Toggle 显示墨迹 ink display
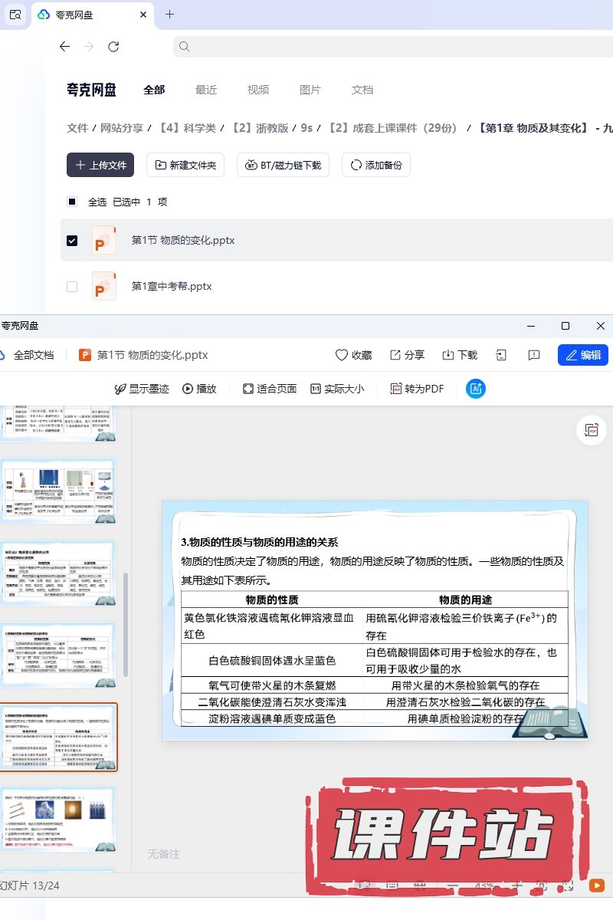Viewport: 613px width, 920px height. 141,389
